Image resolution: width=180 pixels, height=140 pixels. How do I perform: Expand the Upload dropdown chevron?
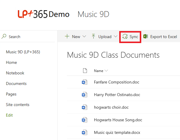[x=115, y=36]
